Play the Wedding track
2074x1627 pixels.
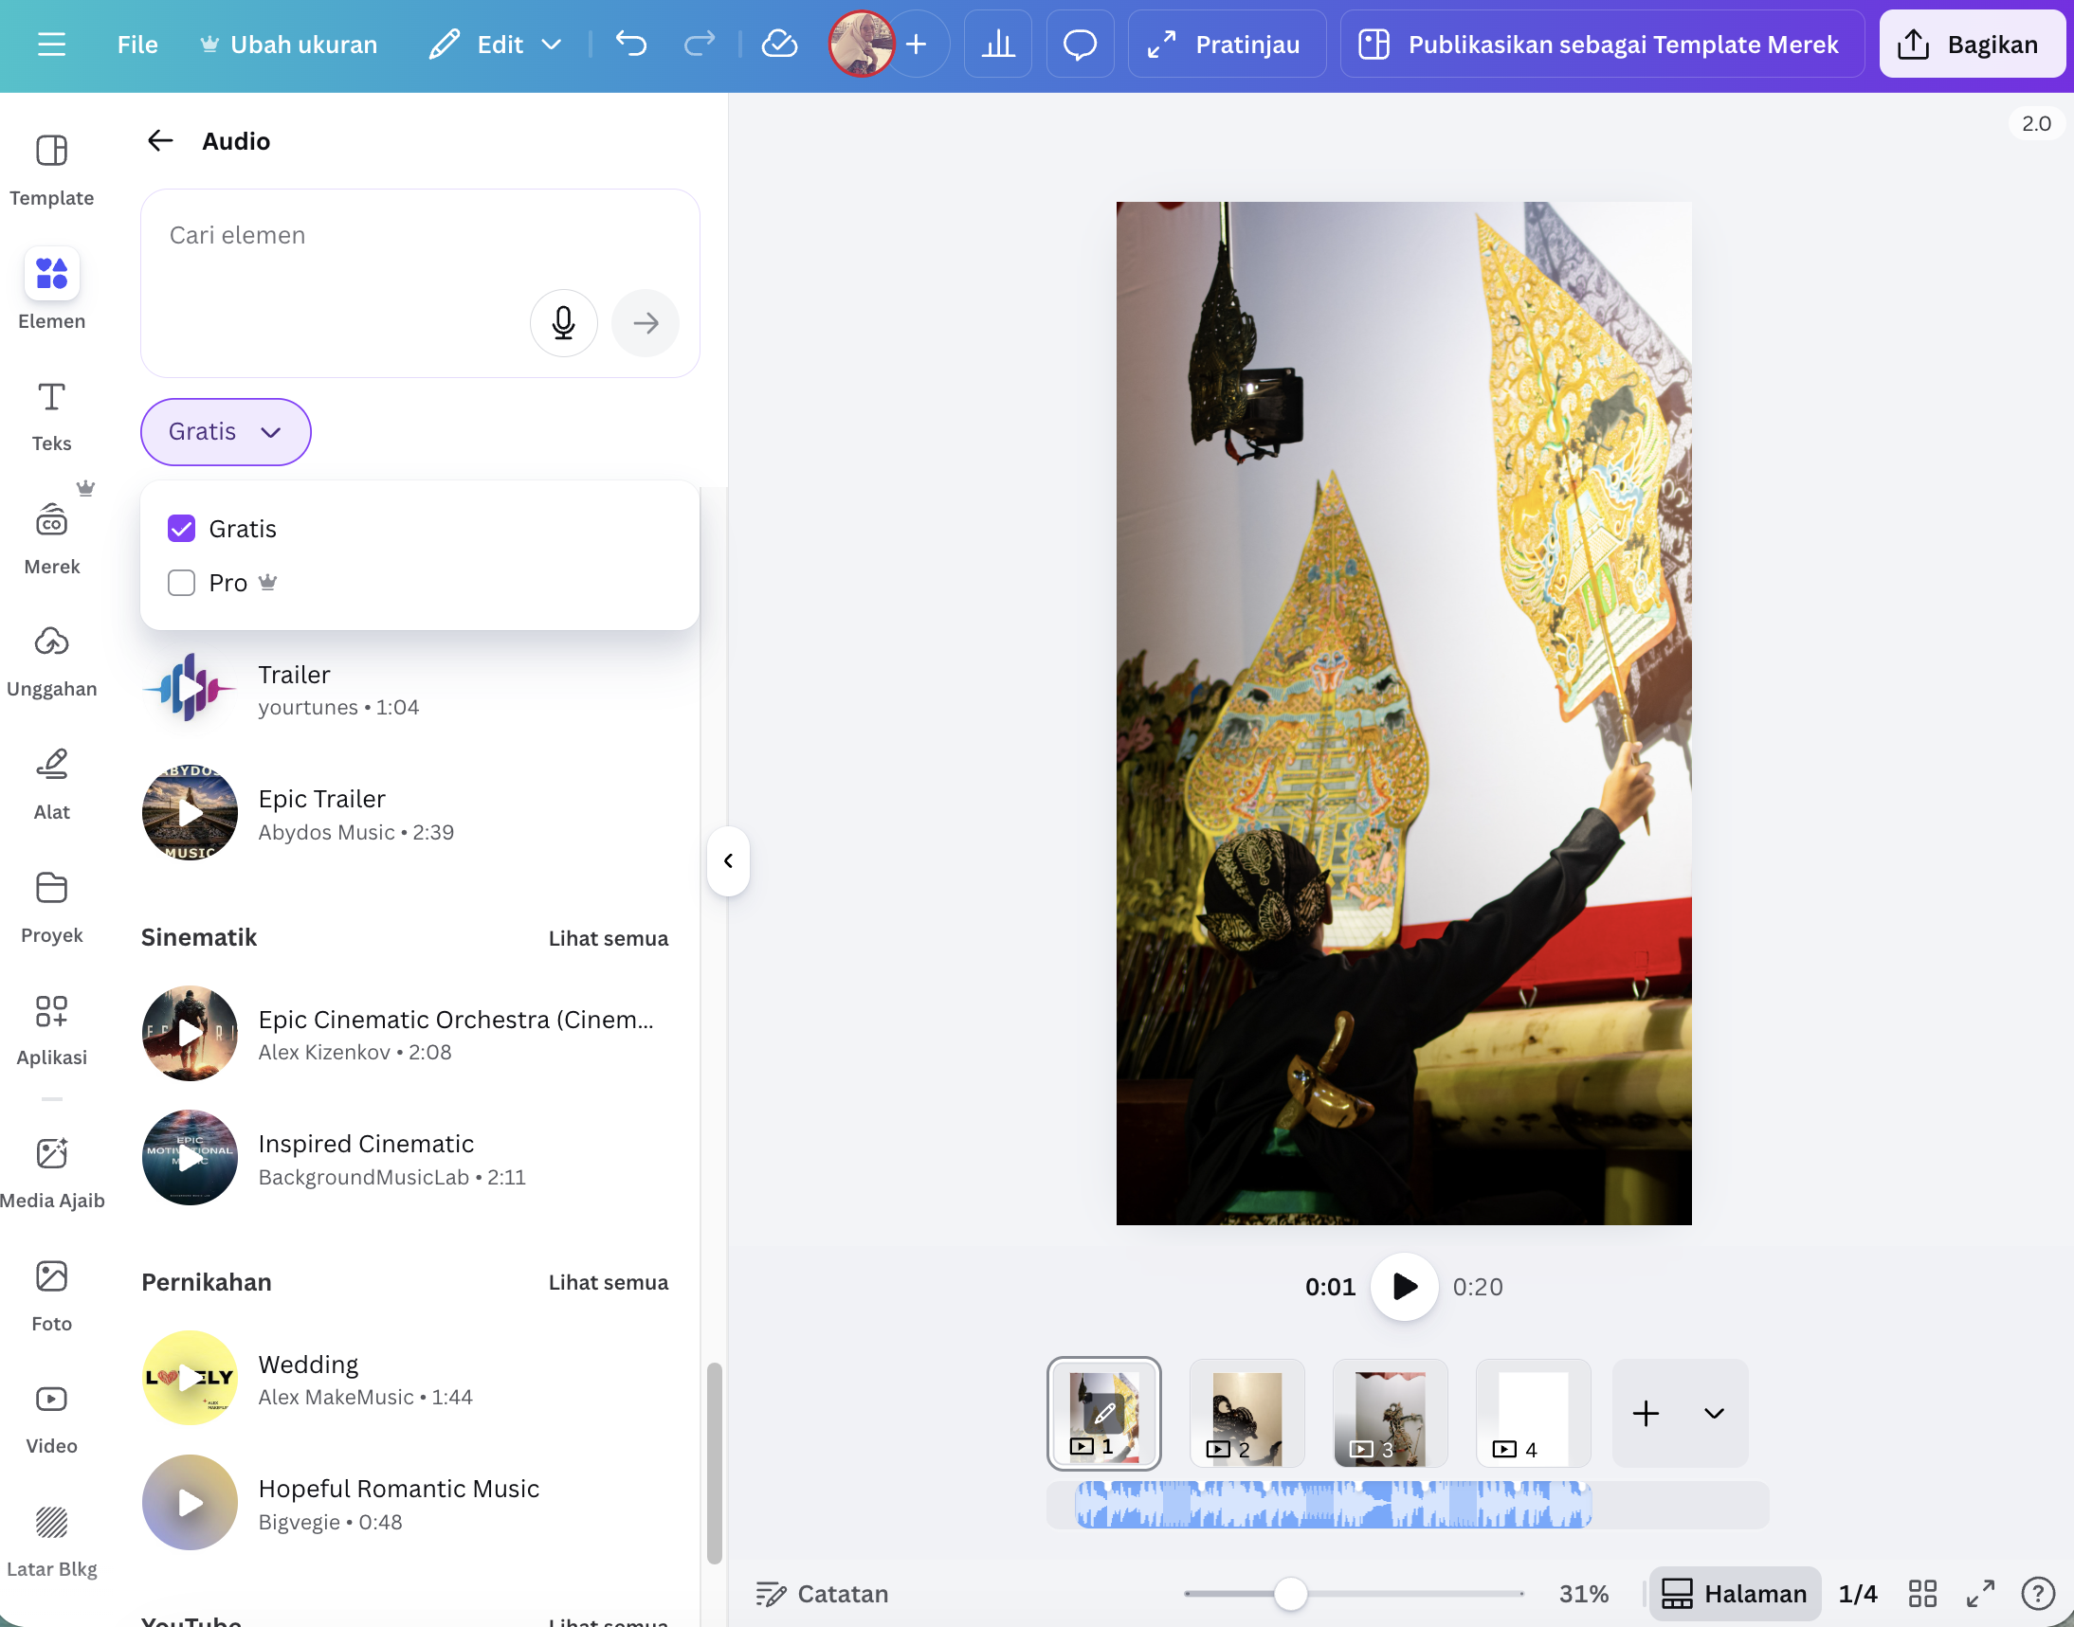click(190, 1378)
